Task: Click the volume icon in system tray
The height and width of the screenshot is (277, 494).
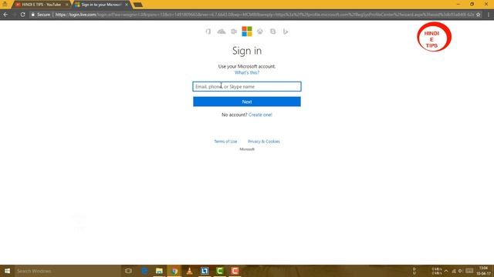Action: [x=460, y=271]
